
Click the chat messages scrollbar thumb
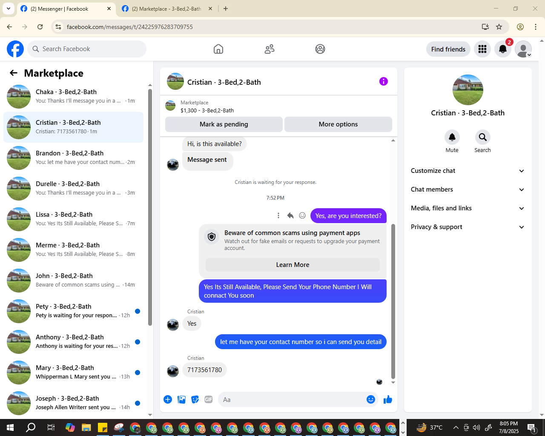pos(393,301)
